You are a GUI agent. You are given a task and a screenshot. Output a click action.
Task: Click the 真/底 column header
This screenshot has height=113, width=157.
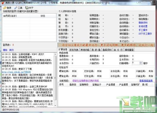point(145,84)
